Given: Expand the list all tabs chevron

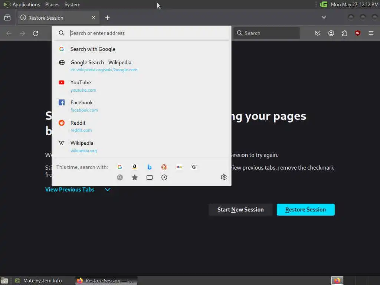Looking at the screenshot, I should (324, 17).
